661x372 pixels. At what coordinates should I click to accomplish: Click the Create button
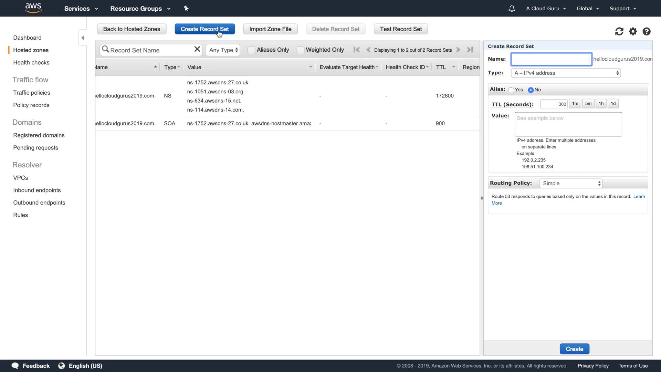pyautogui.click(x=574, y=349)
